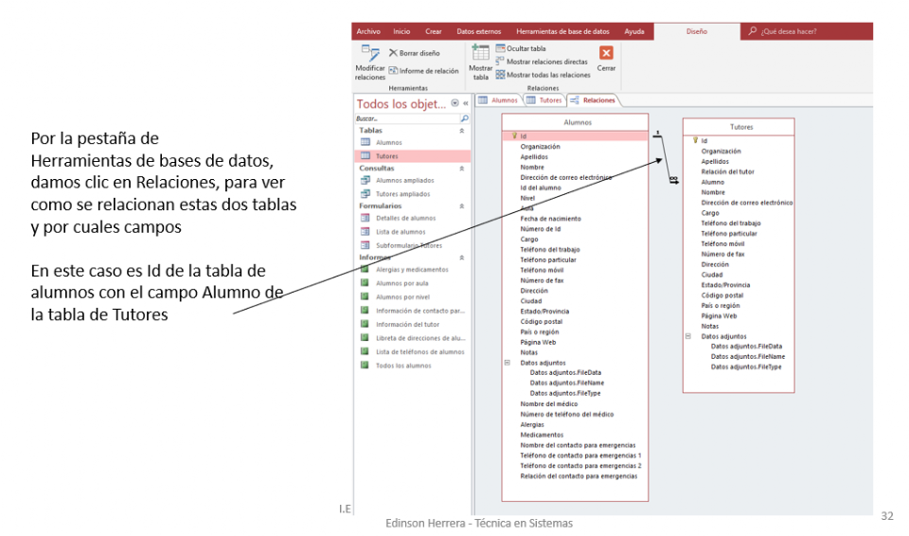Click the search magnifier in navigation pane
Viewport: 909px width, 536px height.
point(464,119)
